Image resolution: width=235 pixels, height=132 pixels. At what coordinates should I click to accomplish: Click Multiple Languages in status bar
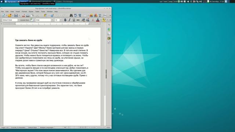(47, 128)
